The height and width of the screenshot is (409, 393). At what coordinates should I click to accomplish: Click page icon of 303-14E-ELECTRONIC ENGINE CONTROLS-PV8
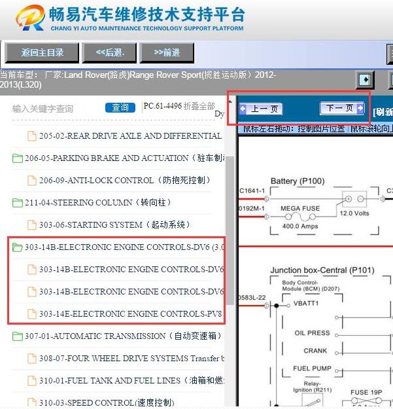click(32, 314)
